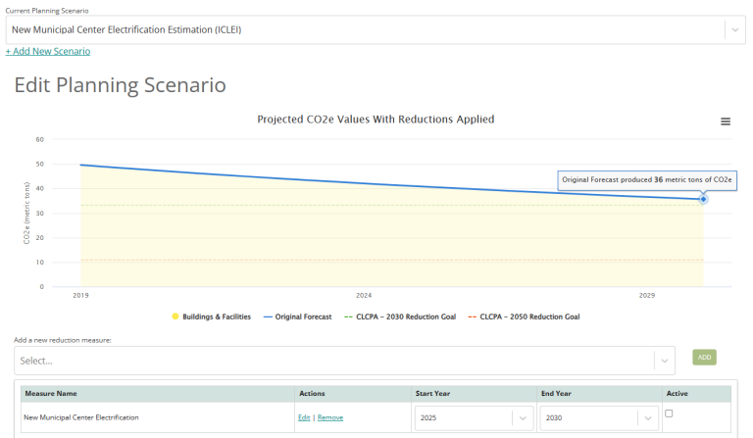Open the Start Year 2025 dropdown

pos(524,417)
